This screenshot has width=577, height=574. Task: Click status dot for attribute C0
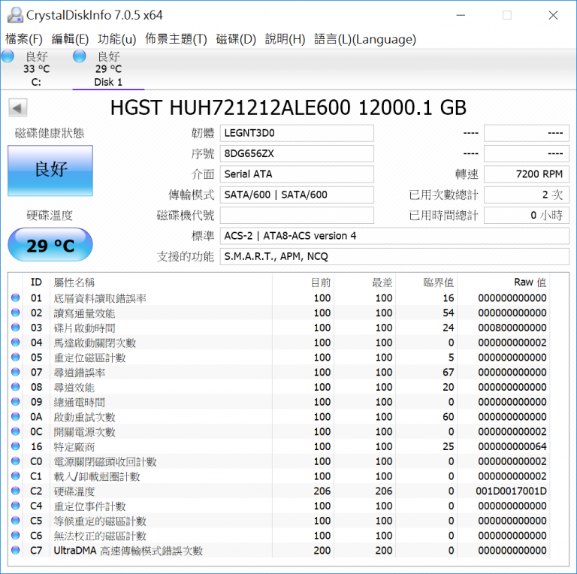16,461
